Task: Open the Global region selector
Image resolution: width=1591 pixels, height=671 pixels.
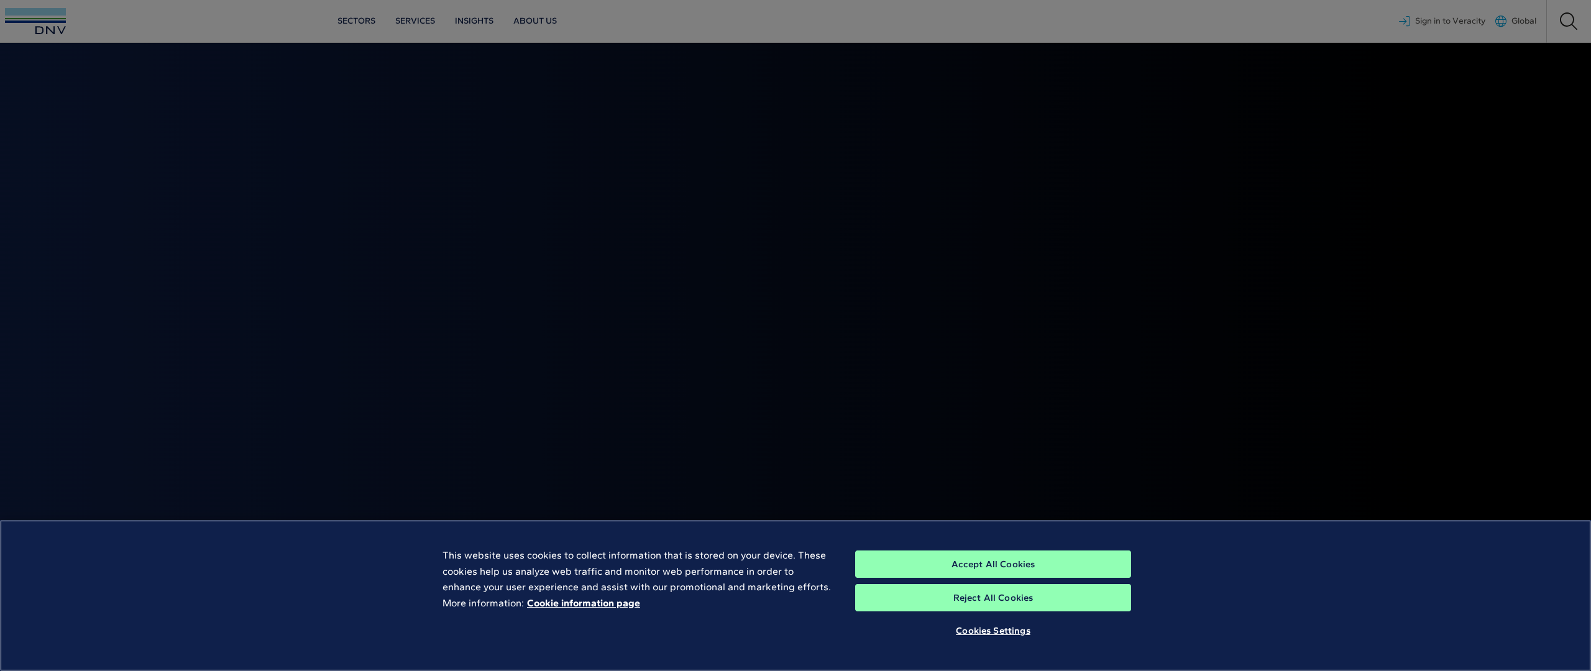Action: pyautogui.click(x=1523, y=21)
